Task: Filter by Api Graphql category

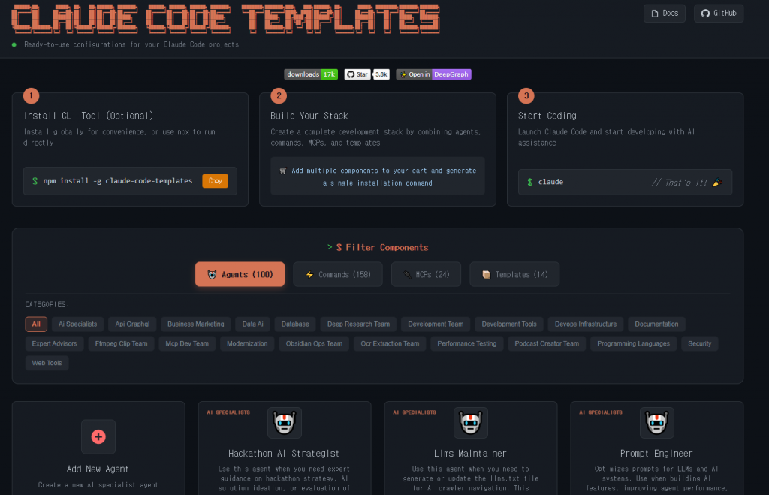Action: 132,324
